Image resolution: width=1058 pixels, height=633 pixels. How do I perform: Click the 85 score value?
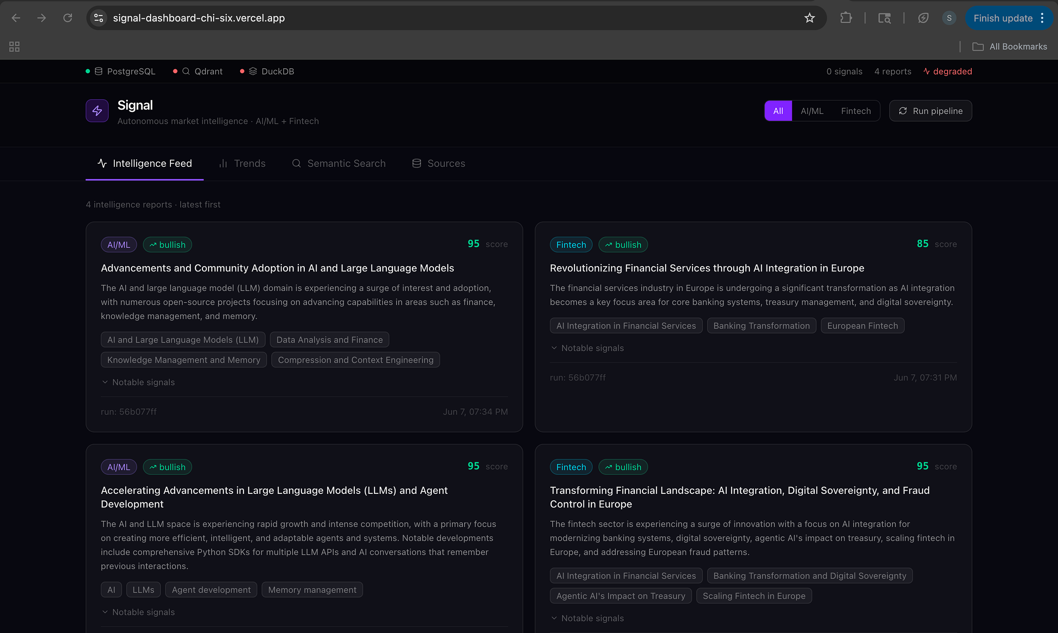tap(922, 244)
